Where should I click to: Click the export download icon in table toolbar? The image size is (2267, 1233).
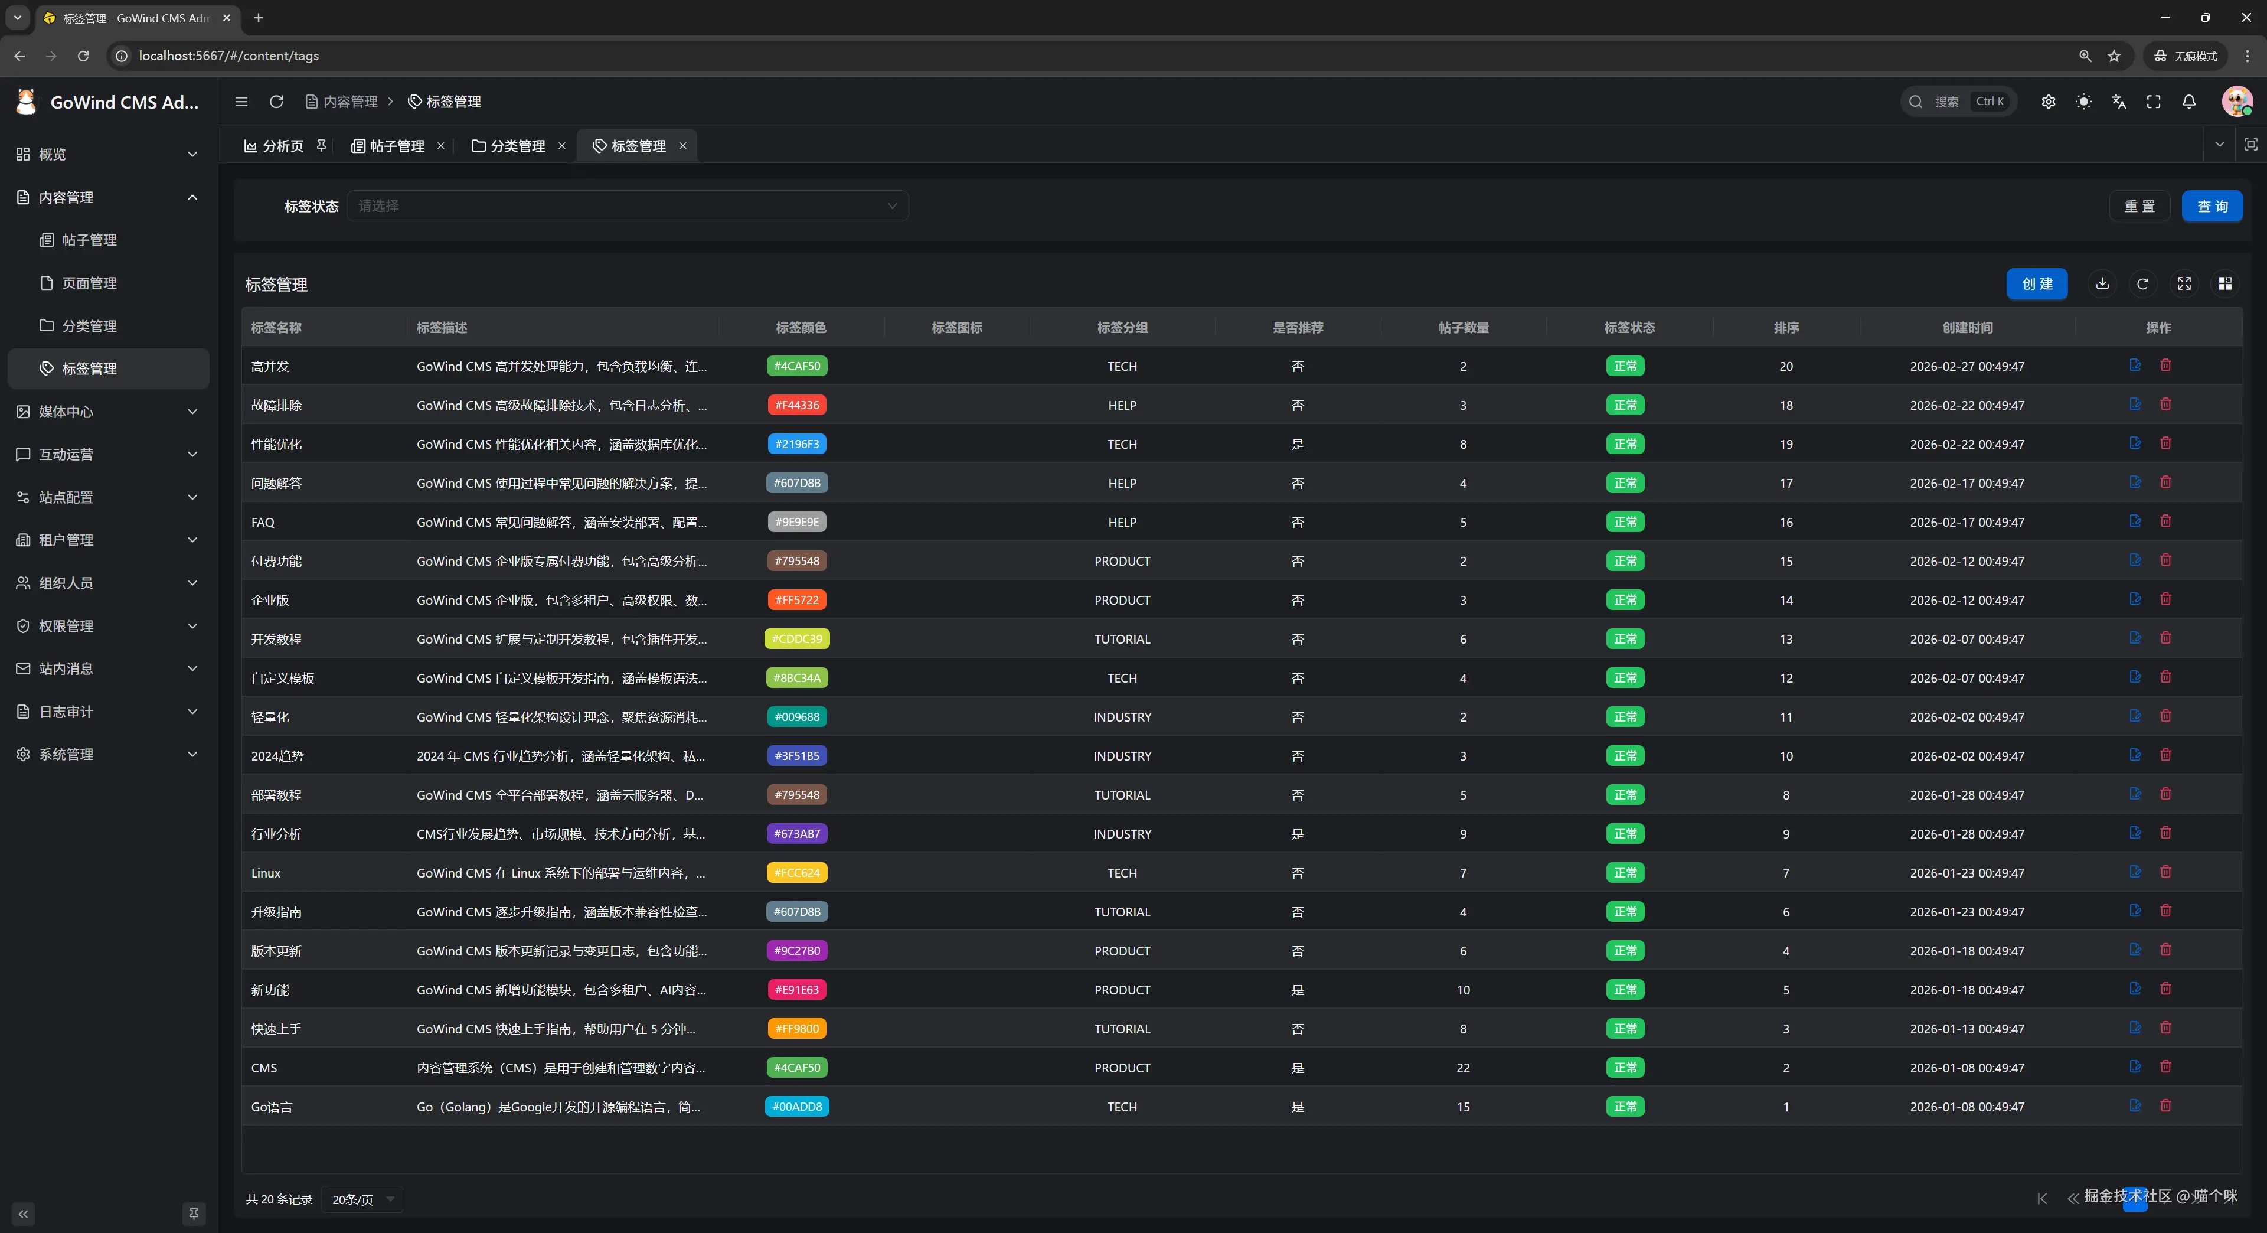(2102, 283)
